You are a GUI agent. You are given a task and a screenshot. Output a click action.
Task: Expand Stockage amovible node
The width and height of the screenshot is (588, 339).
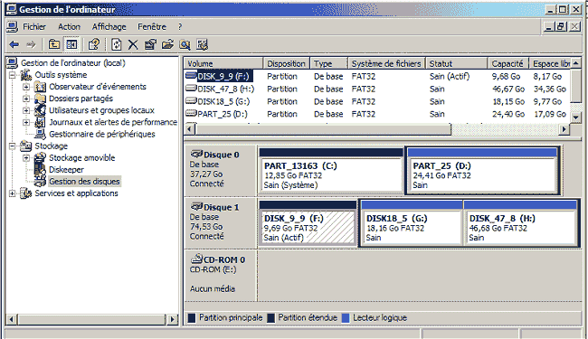coord(26,158)
